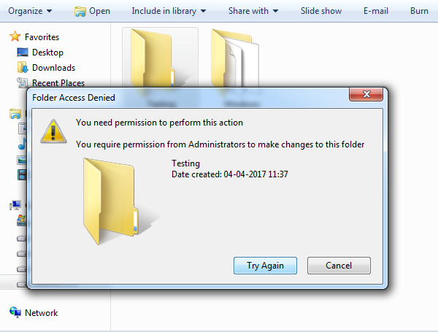Expand the Organize dropdown menu
Viewport: 438px width, 332px height.
point(30,11)
